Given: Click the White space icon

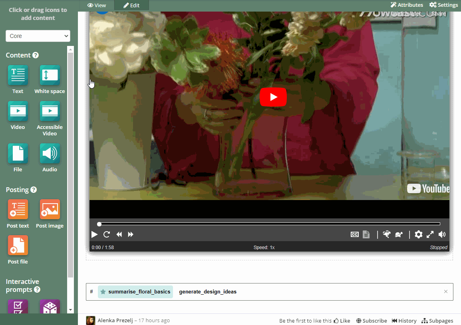Looking at the screenshot, I should [x=50, y=75].
